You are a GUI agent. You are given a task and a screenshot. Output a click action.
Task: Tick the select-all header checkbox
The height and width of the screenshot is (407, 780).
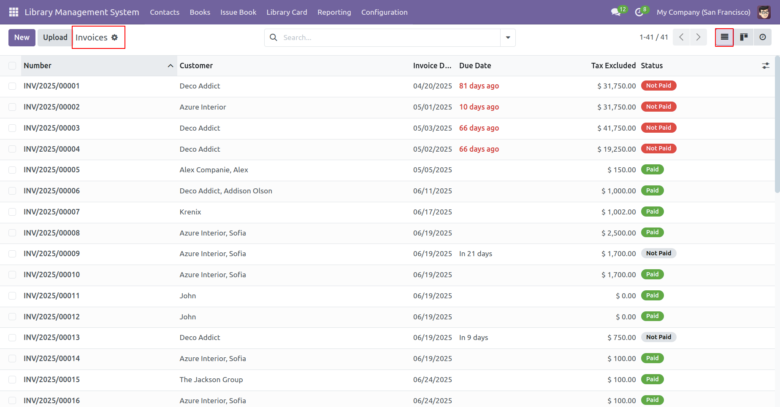(12, 66)
